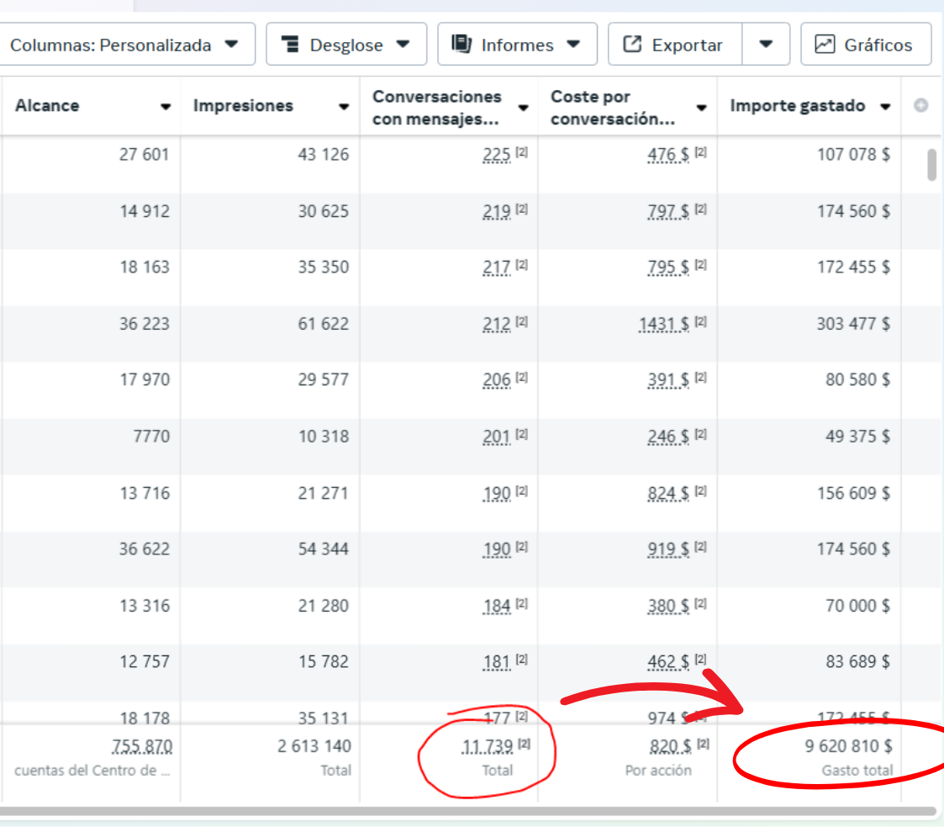Open the Impresiones column sort arrow
The width and height of the screenshot is (944, 827).
point(344,107)
